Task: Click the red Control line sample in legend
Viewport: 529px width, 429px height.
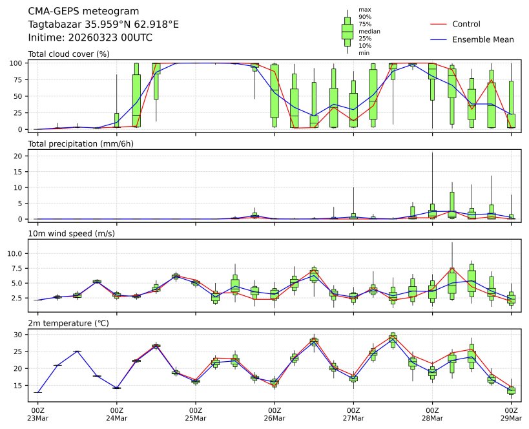Action: click(x=438, y=25)
